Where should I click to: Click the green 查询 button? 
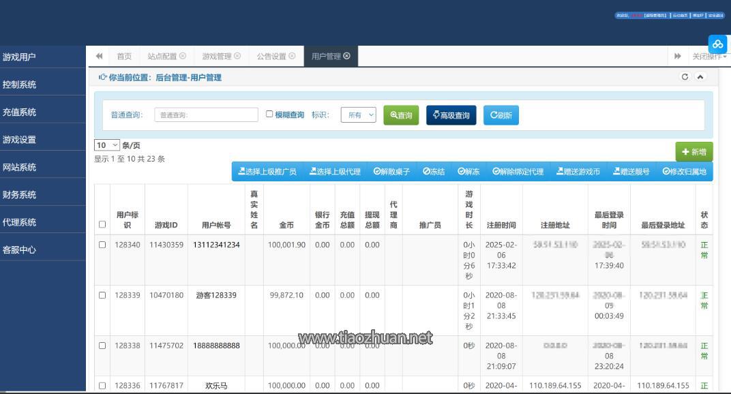(x=401, y=115)
